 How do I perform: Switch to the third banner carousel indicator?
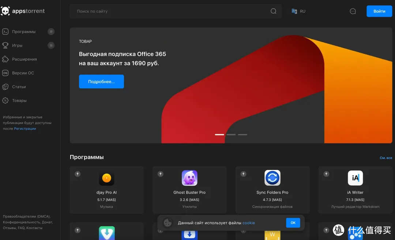(x=242, y=135)
